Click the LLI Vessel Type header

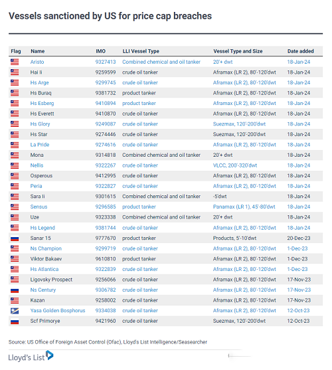tap(141, 51)
